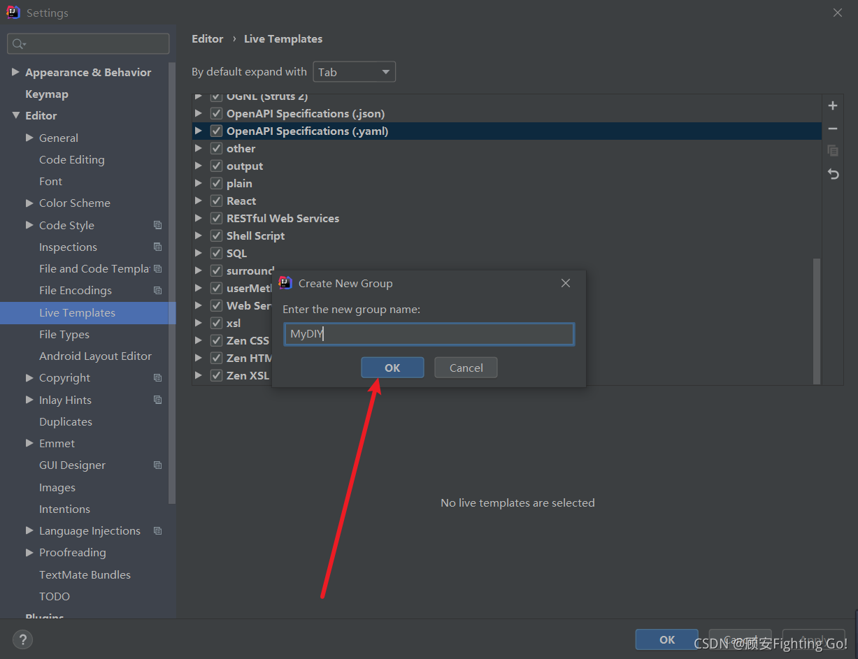Open the Duplicates settings page

(66, 421)
